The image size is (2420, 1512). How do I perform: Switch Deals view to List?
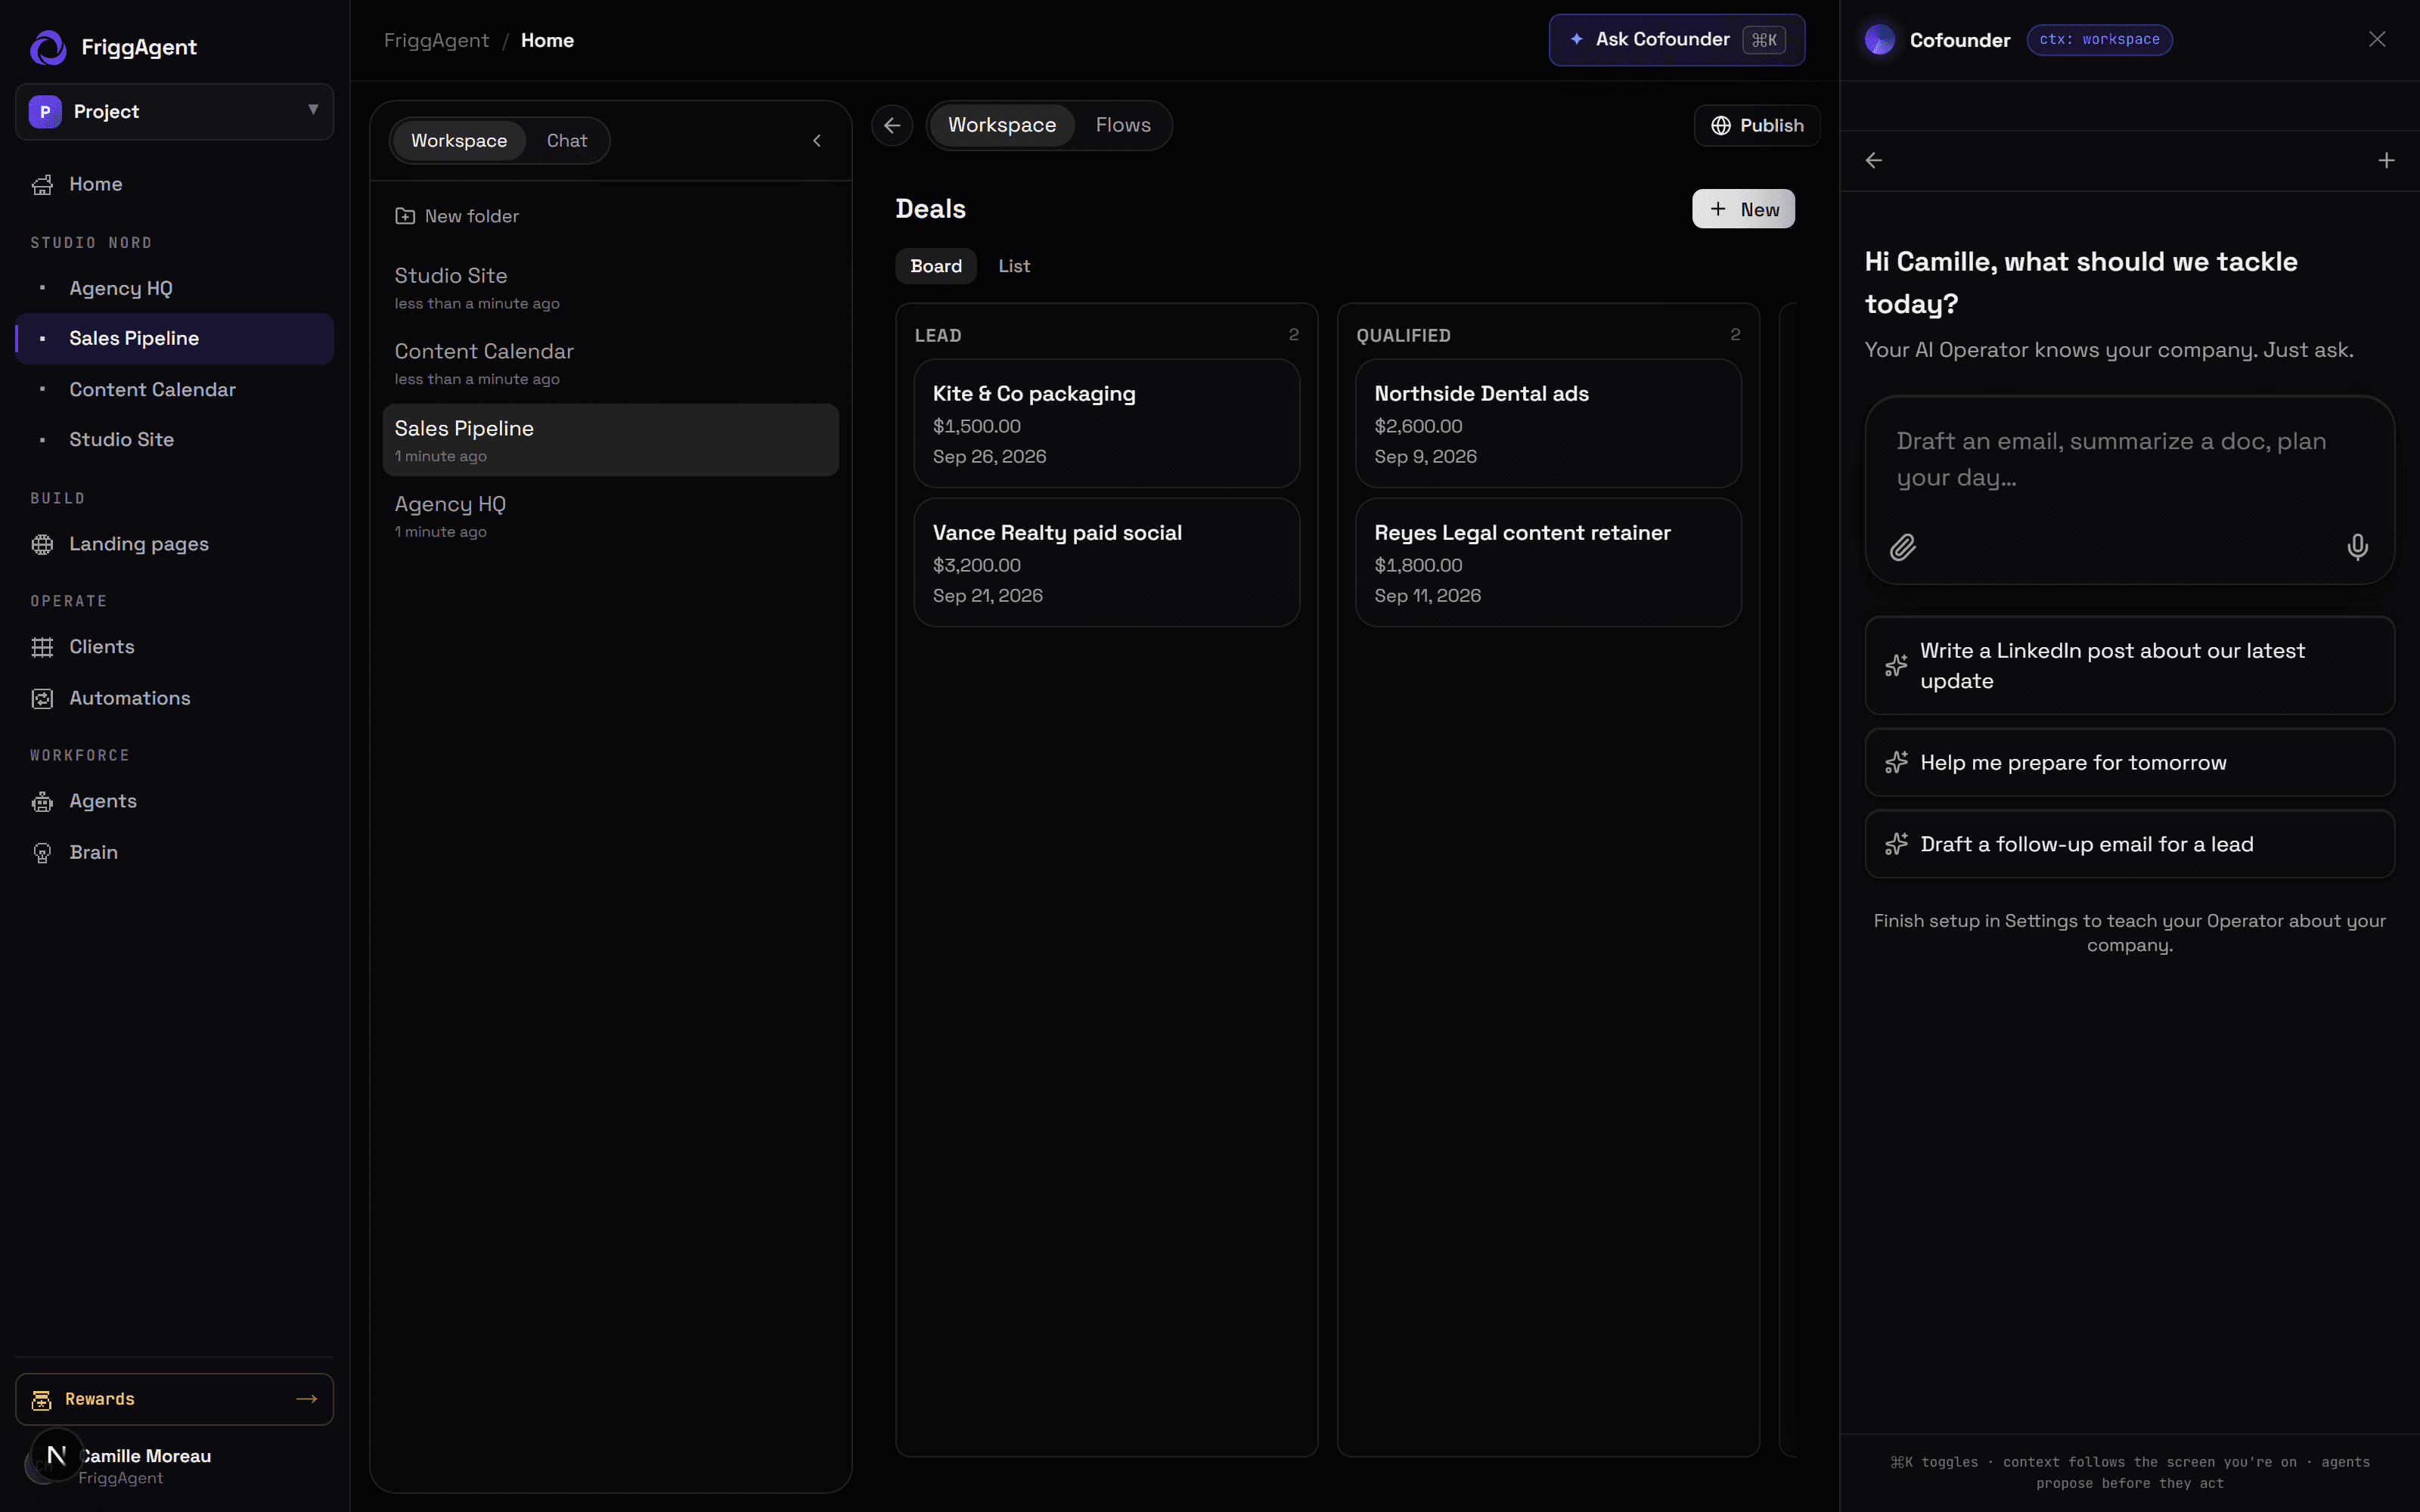pyautogui.click(x=1014, y=266)
